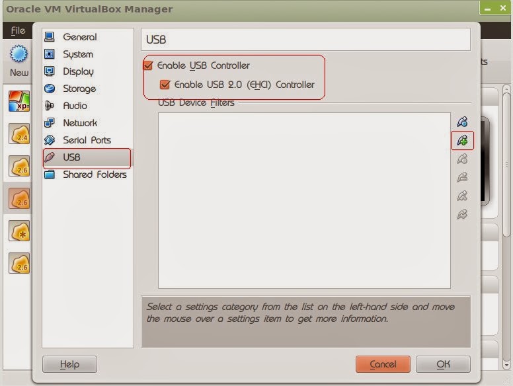
Task: Open the Storage settings category
Action: tap(88, 89)
